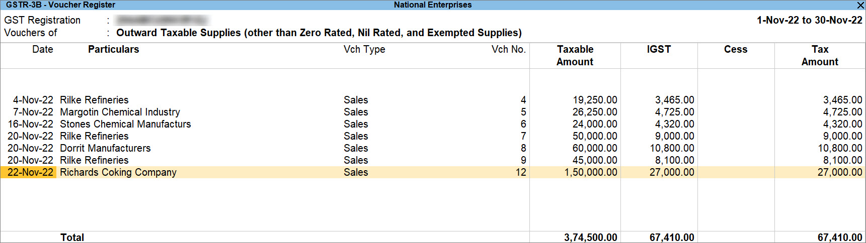Click taxable amount 50,000.00
Image resolution: width=866 pixels, height=243 pixels.
(x=595, y=136)
